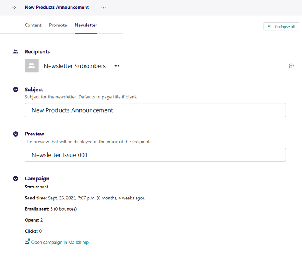Image resolution: width=302 pixels, height=280 pixels.
Task: Switch to the Promote tab
Action: point(58,25)
